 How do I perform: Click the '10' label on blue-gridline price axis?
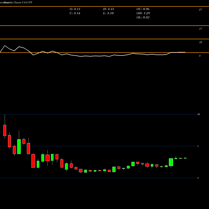(x=199, y=114)
